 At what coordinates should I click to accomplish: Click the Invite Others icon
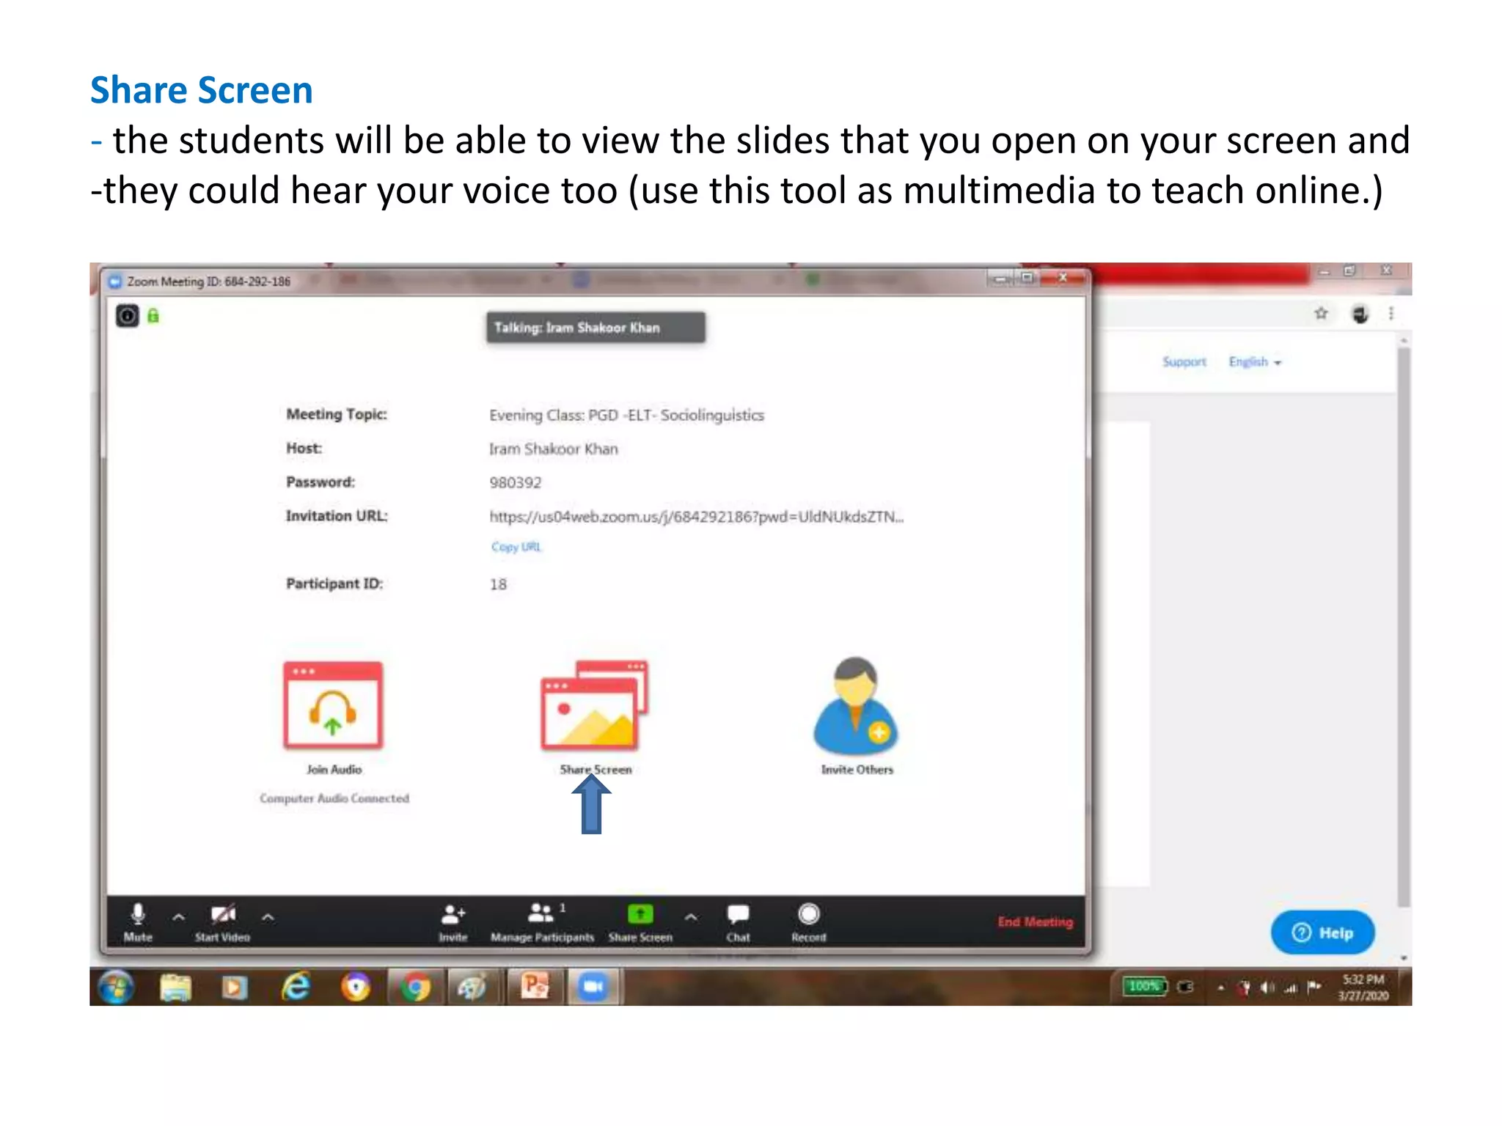(856, 705)
